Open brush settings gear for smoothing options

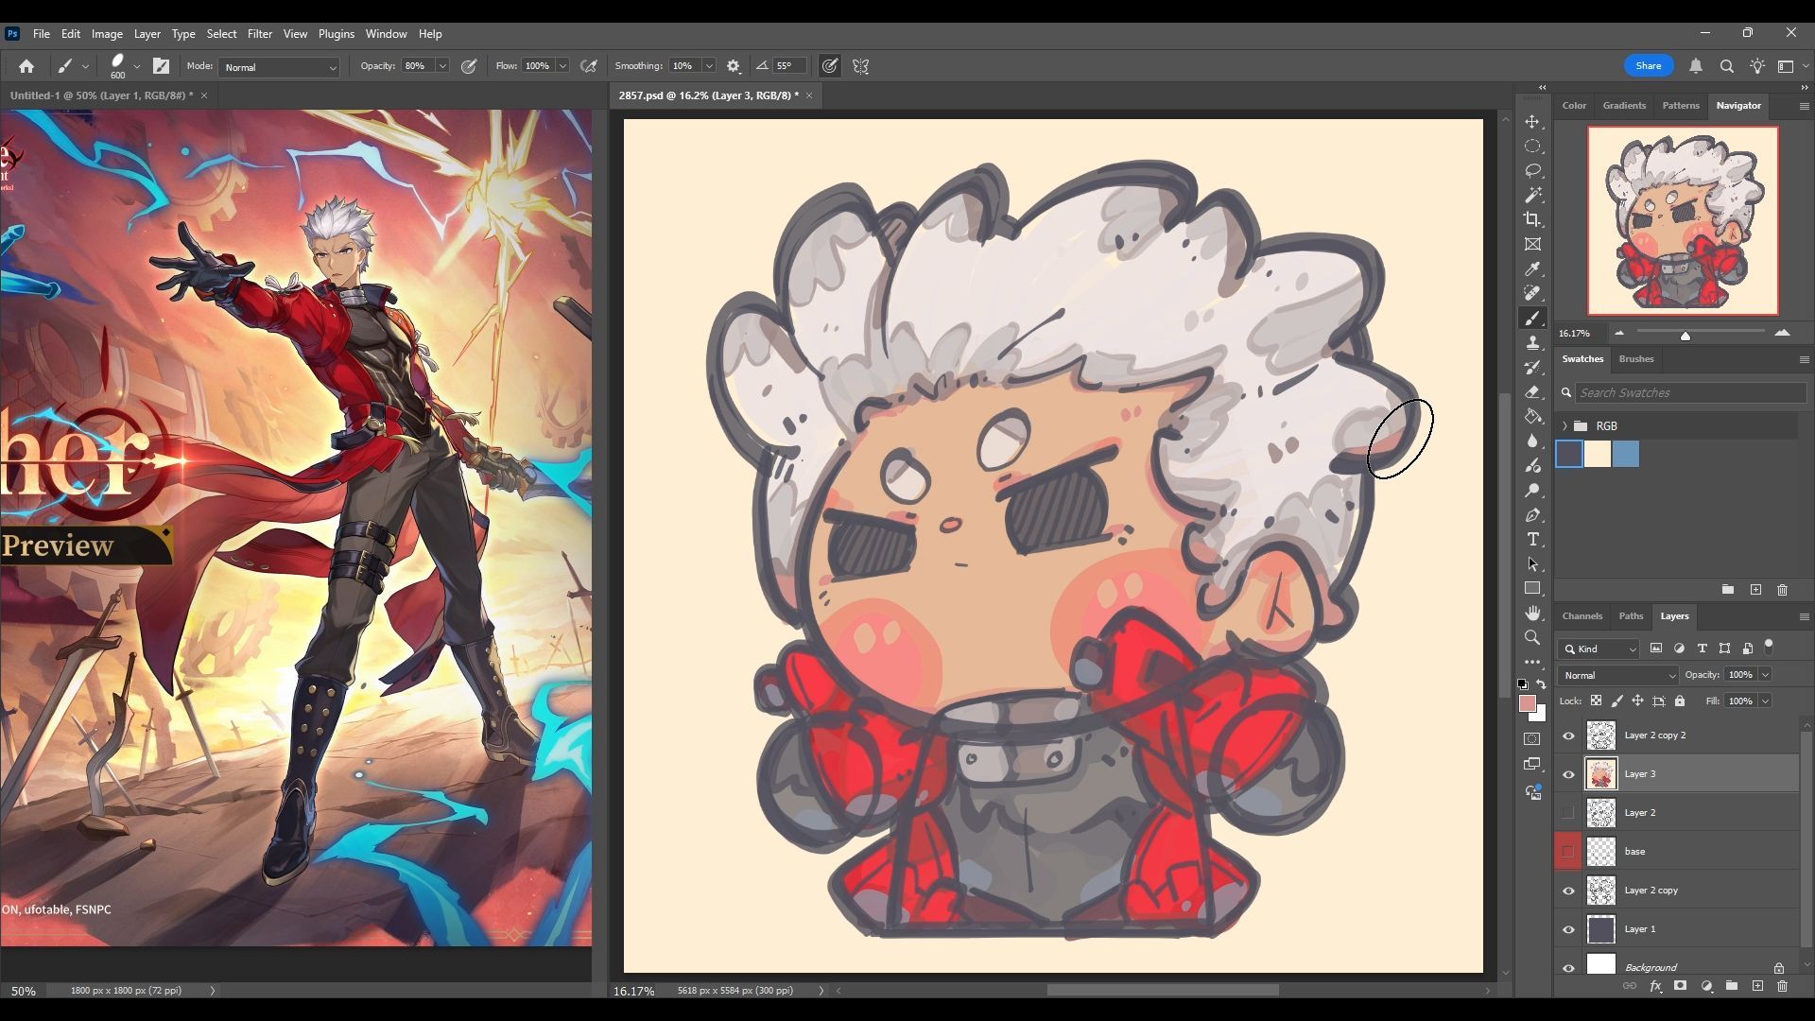point(734,66)
